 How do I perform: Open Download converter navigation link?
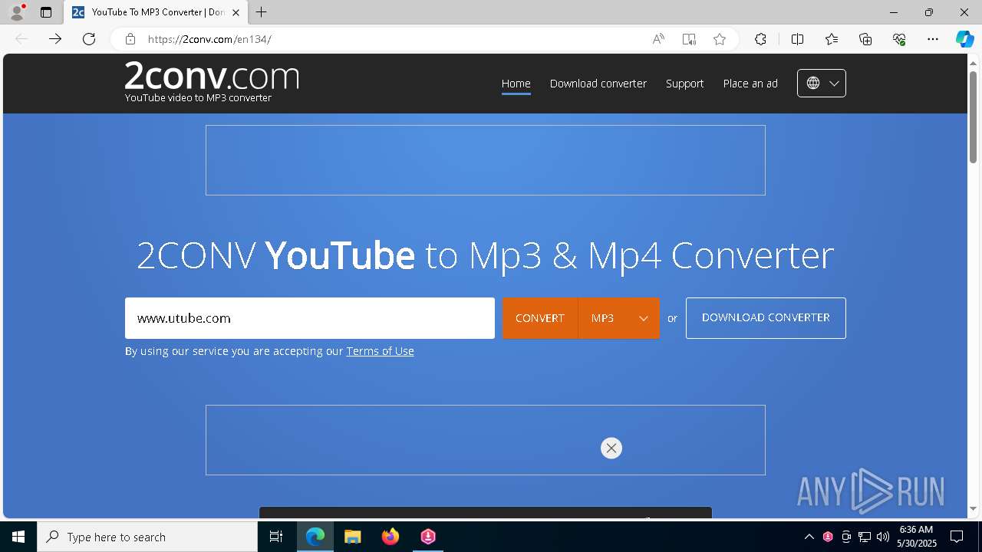pyautogui.click(x=598, y=84)
